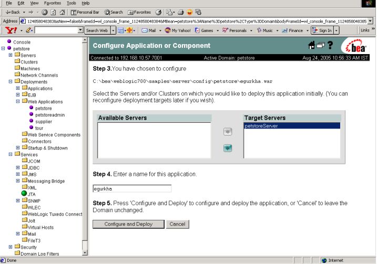Open Search Web dropdown arrow
The image size is (377, 264).
[113, 30]
